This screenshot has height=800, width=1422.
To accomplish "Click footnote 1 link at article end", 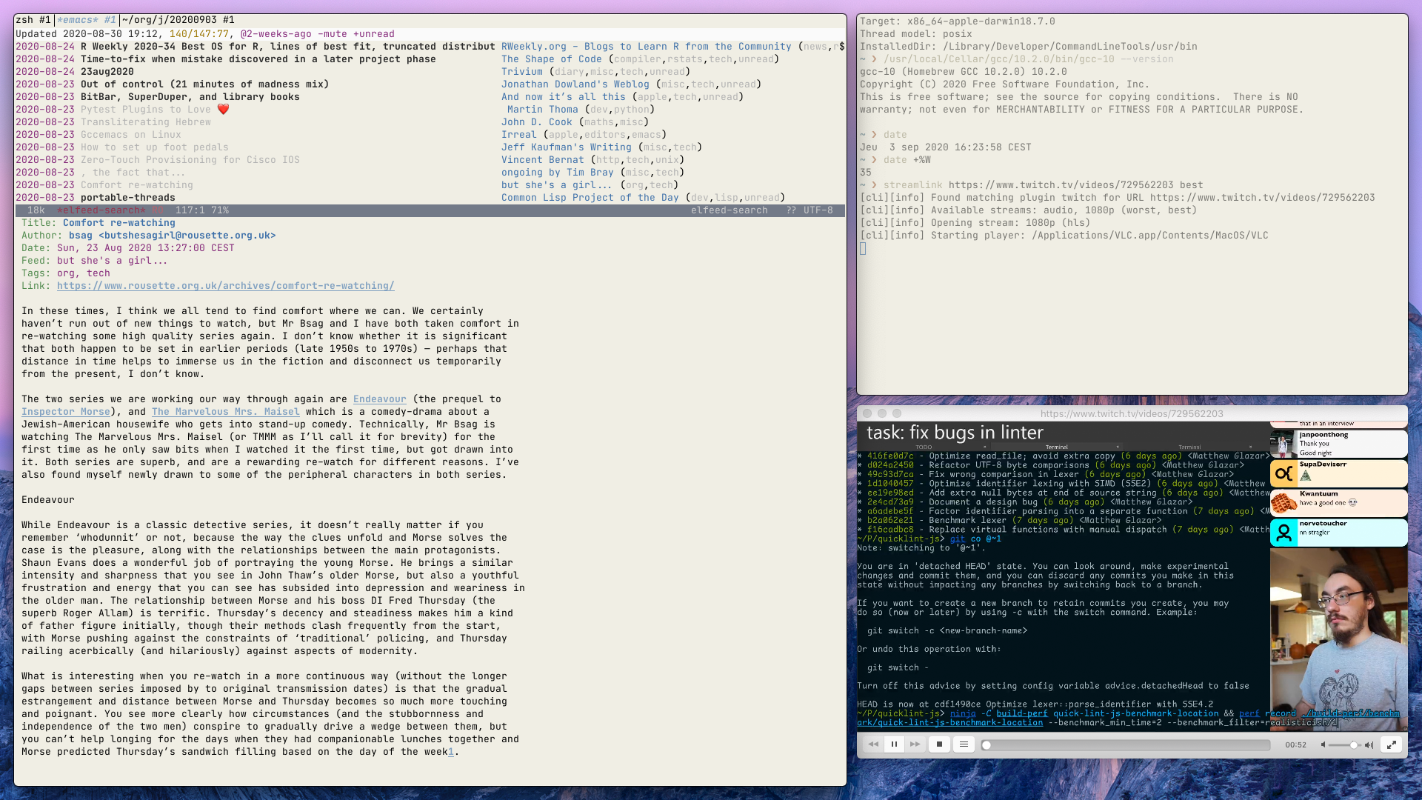I will pos(450,752).
